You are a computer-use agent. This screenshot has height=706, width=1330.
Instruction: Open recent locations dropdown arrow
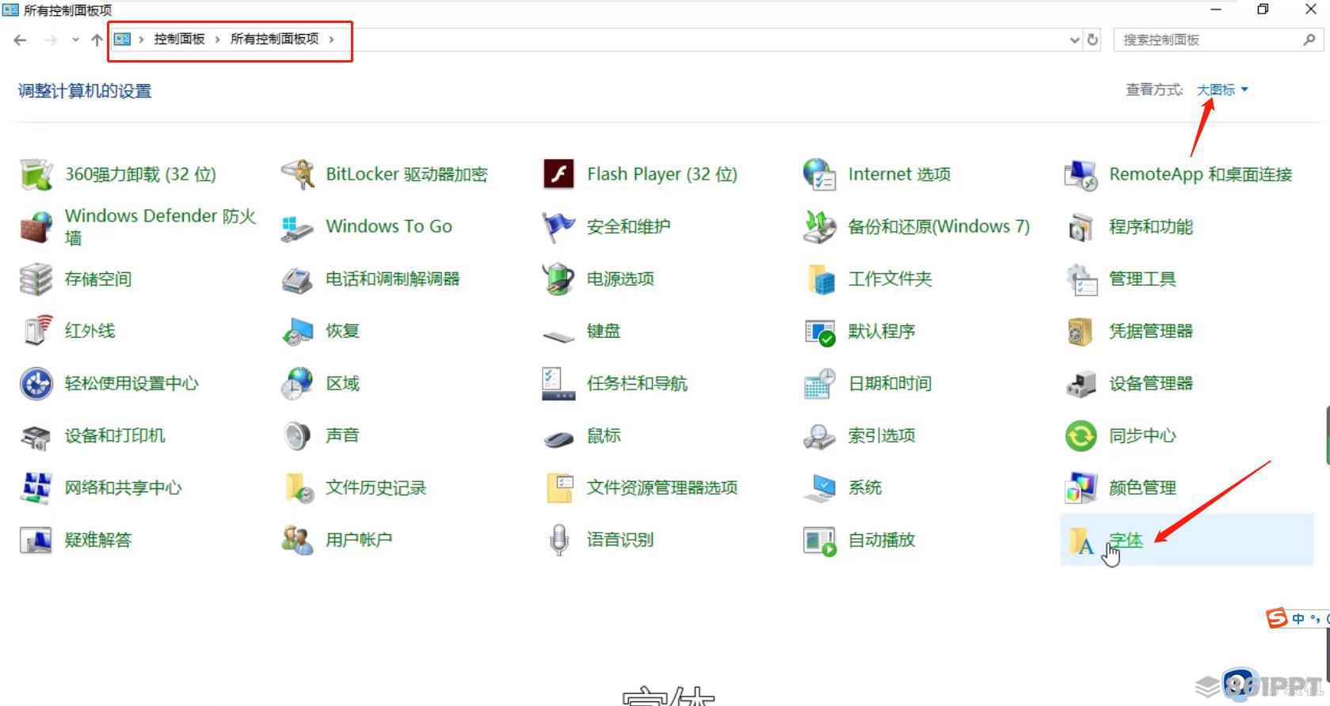click(74, 40)
